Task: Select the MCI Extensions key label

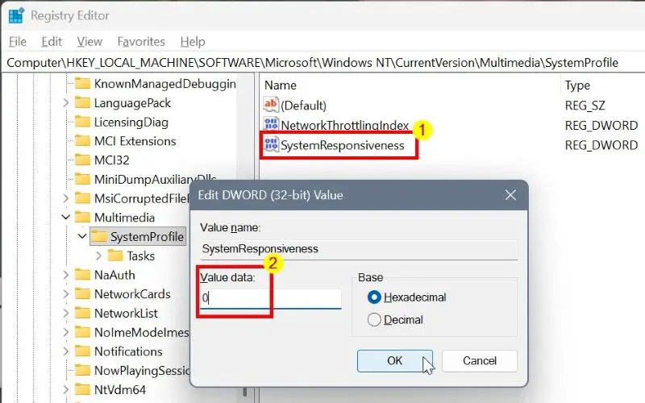Action: click(x=135, y=141)
